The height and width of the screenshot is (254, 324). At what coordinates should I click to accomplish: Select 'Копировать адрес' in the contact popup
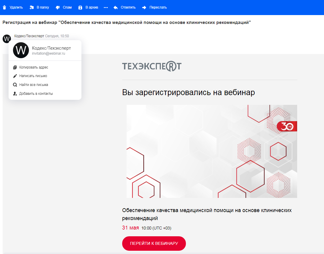[x=34, y=67]
